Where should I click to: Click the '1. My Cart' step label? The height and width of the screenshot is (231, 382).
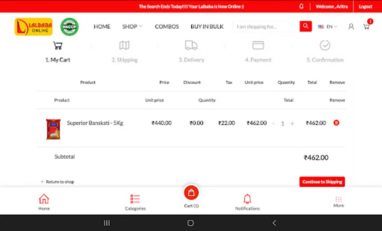coord(58,60)
